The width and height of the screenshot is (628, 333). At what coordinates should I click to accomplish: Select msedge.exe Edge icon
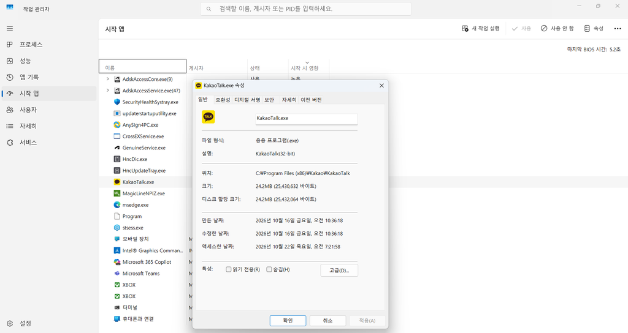tap(117, 204)
